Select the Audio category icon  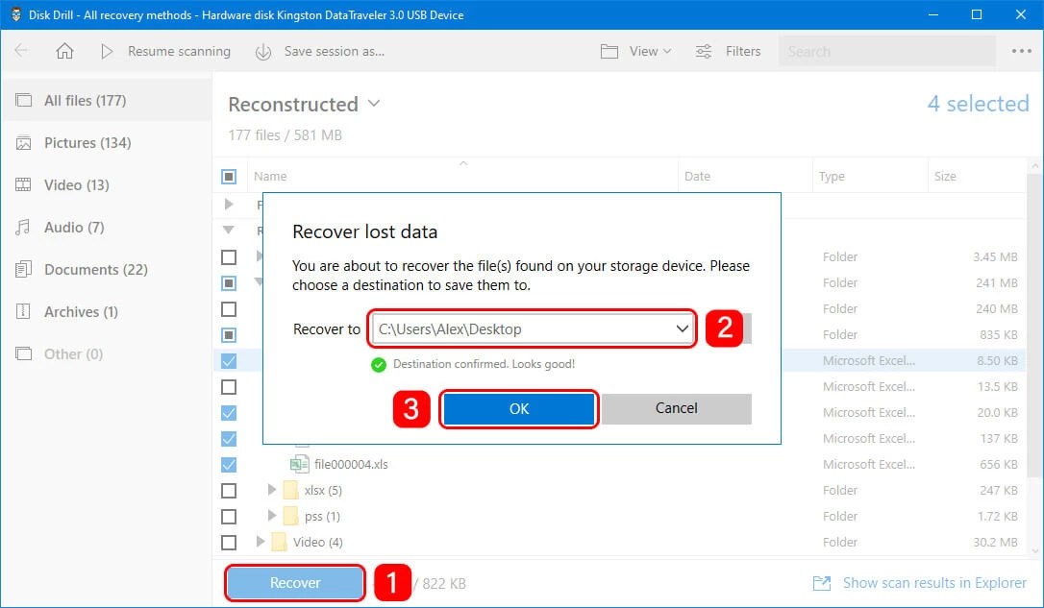pos(24,227)
